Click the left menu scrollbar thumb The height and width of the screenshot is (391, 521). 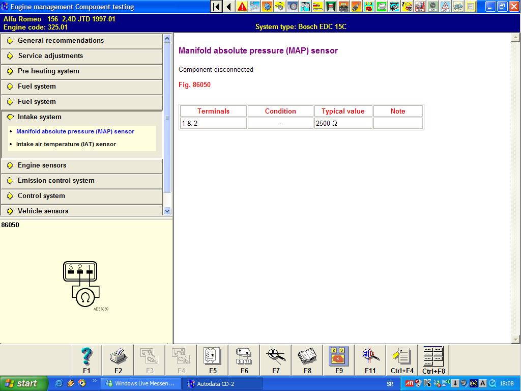[x=167, y=118]
